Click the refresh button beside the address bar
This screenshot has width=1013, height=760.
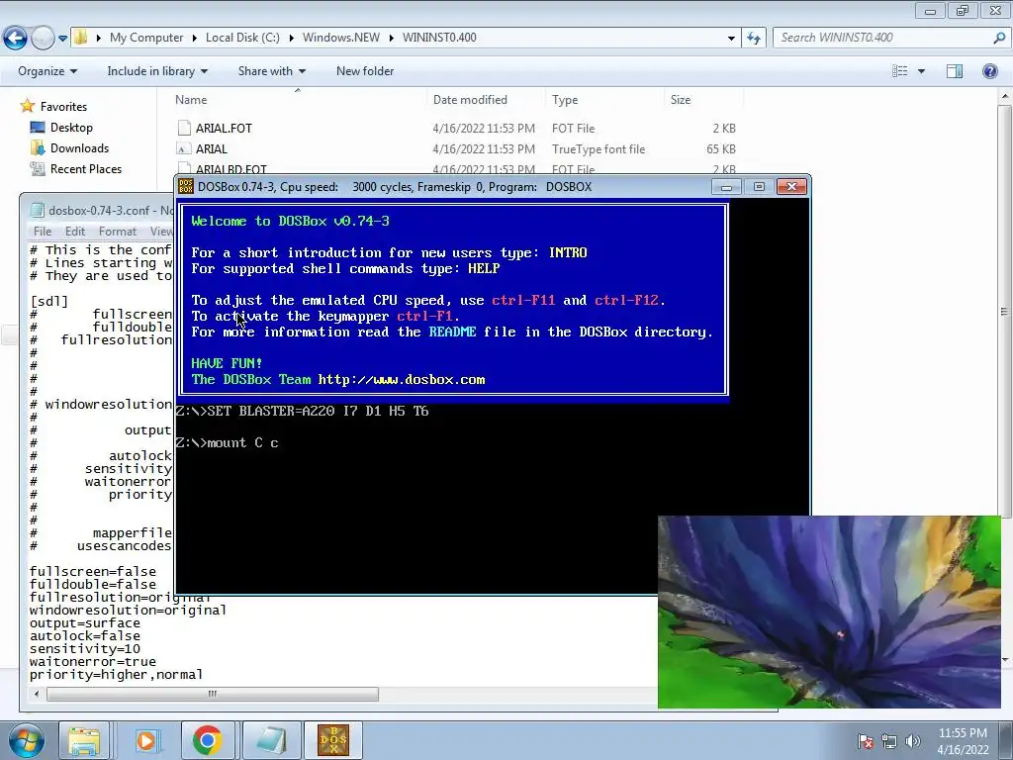(x=753, y=39)
